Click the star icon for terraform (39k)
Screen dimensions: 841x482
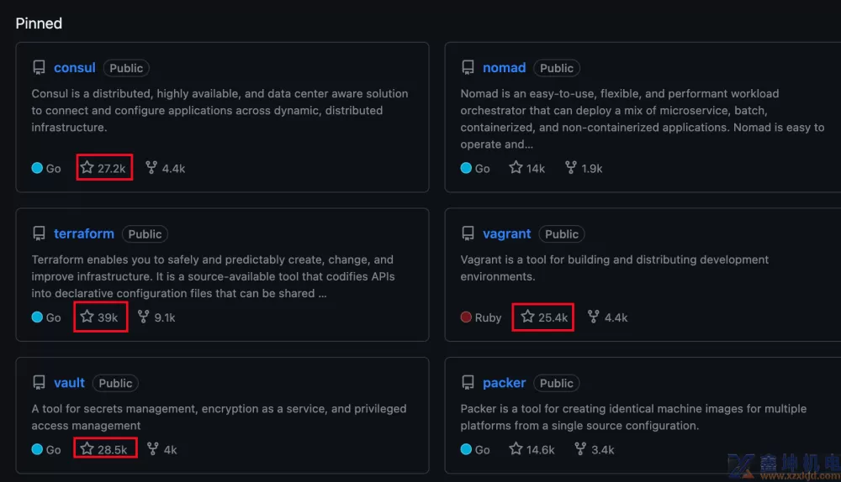click(x=87, y=317)
